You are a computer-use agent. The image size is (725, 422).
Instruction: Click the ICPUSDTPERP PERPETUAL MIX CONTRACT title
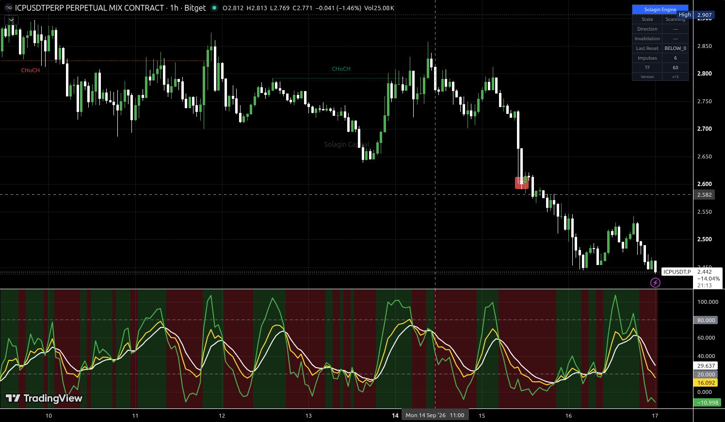coord(90,8)
